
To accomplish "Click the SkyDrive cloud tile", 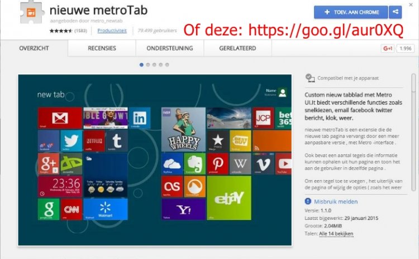I will pyautogui.click(x=172, y=164).
